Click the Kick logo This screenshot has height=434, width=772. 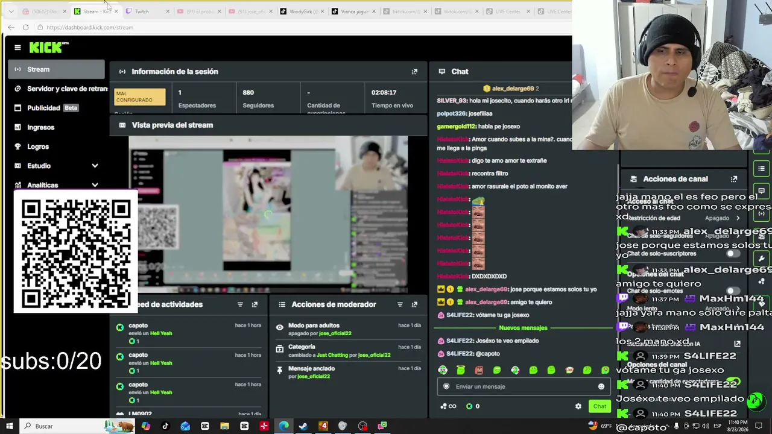[49, 48]
